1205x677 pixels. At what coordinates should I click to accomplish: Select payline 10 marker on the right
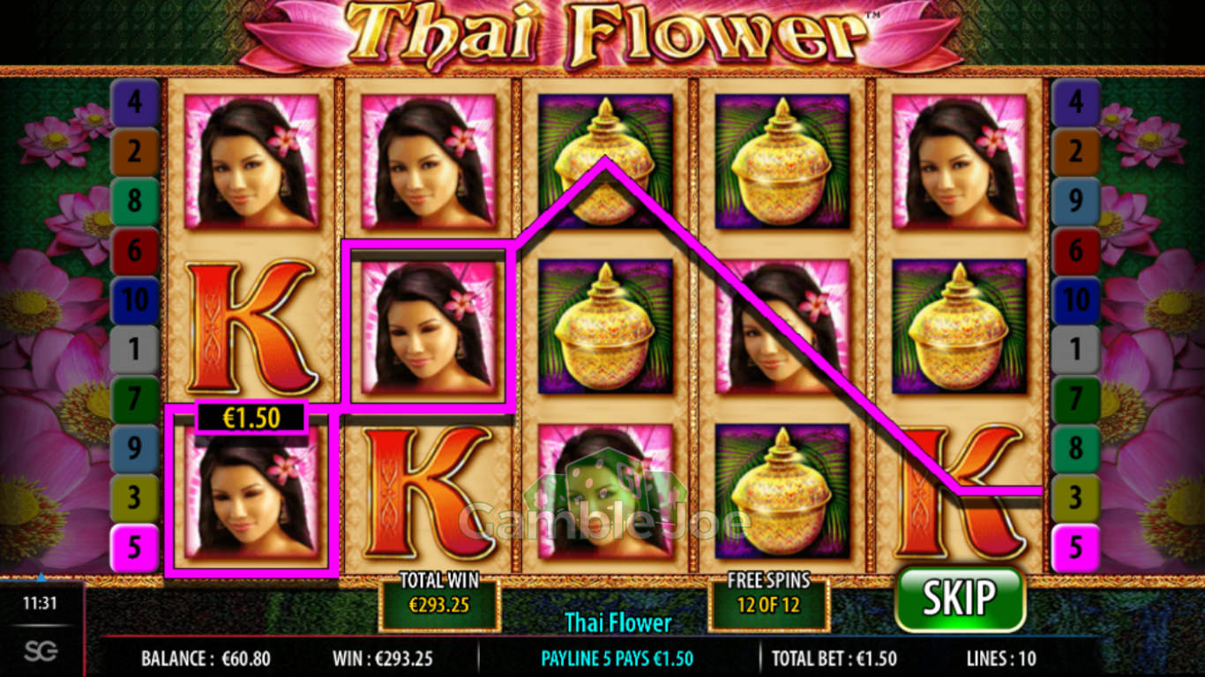point(1075,301)
